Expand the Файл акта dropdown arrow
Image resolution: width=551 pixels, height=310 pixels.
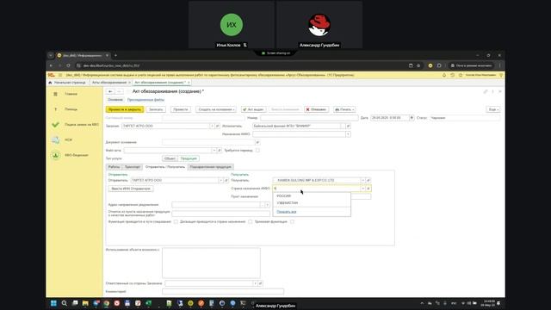[x=214, y=151]
